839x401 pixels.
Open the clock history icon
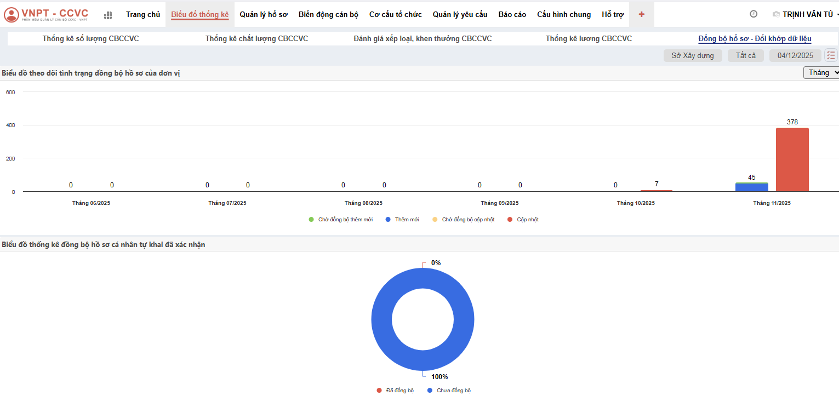point(753,14)
